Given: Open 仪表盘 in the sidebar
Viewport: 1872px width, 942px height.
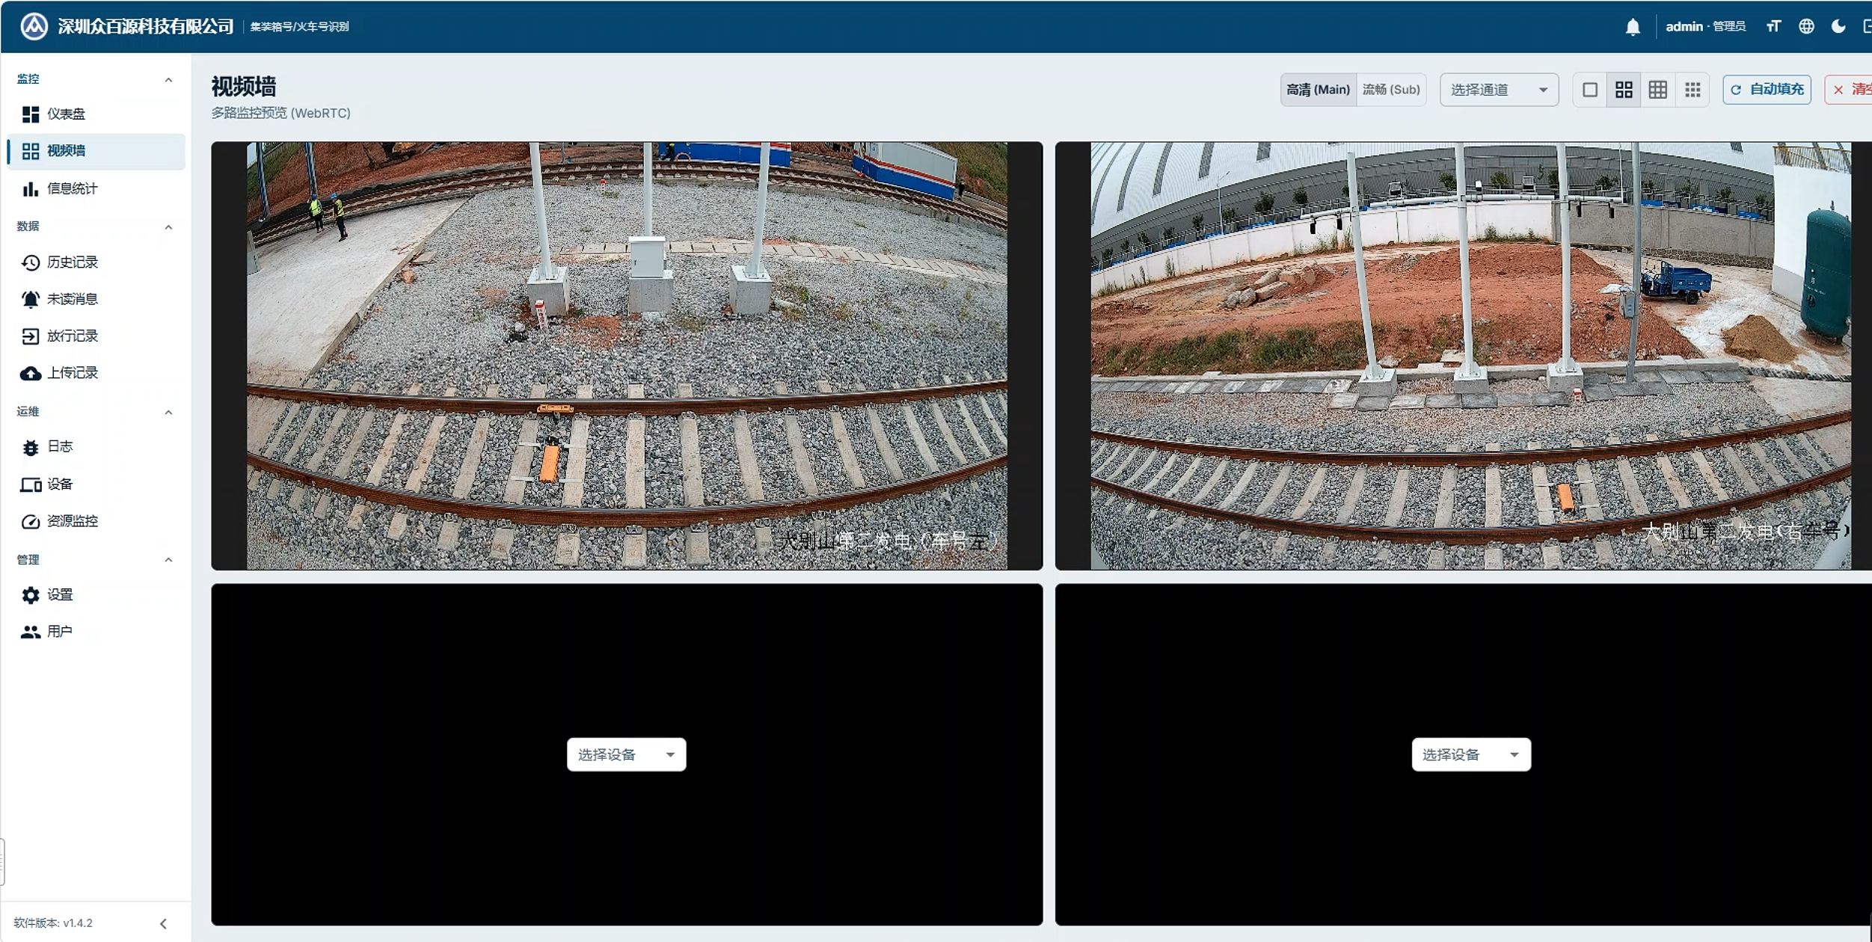Looking at the screenshot, I should click(96, 114).
